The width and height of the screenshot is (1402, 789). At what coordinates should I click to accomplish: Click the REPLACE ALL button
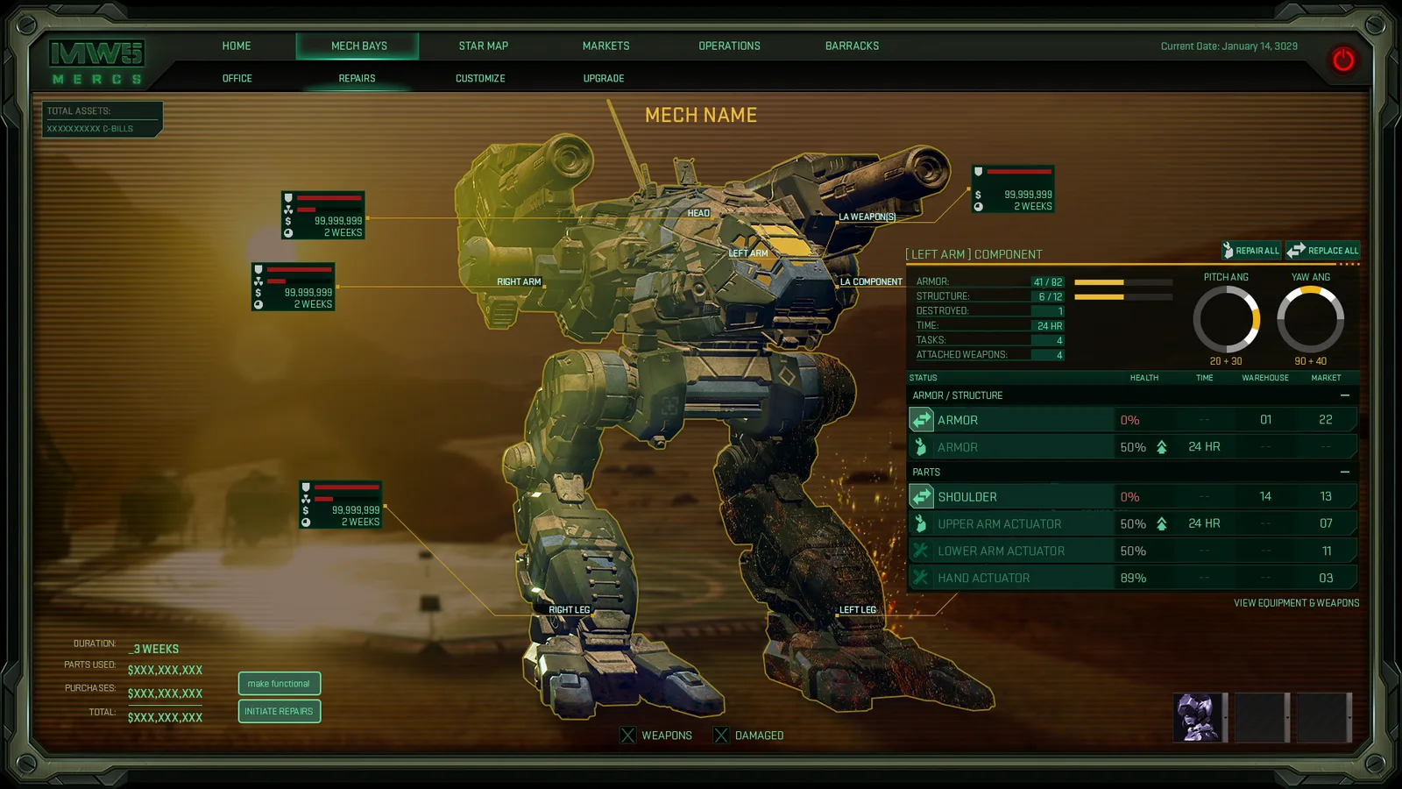[1322, 250]
